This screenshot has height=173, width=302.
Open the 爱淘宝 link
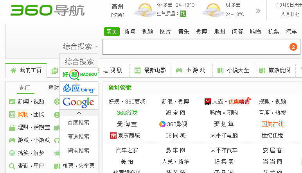(x=127, y=124)
